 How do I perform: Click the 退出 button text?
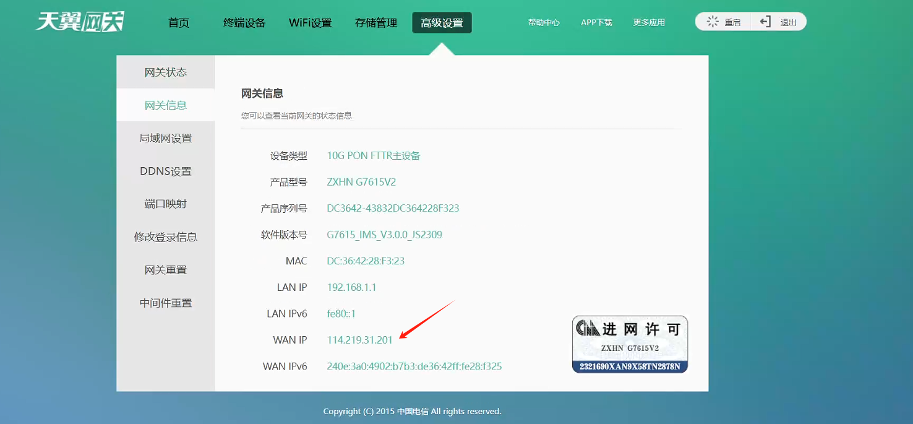[788, 22]
